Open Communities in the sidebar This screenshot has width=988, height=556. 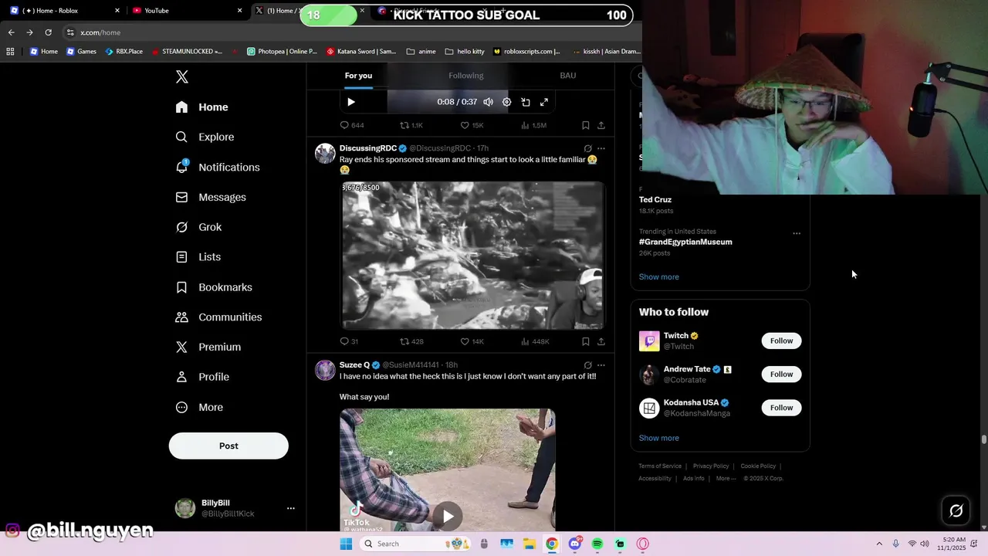(x=218, y=317)
